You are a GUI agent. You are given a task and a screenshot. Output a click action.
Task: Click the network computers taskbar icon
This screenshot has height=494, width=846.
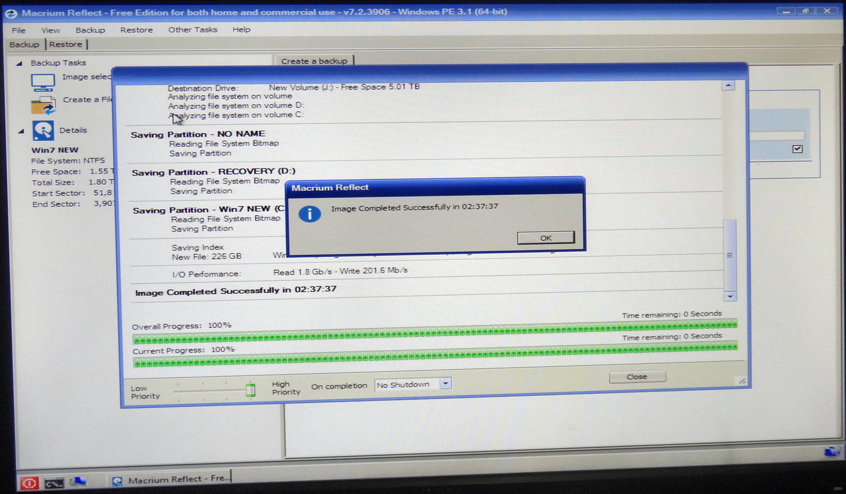tap(78, 482)
